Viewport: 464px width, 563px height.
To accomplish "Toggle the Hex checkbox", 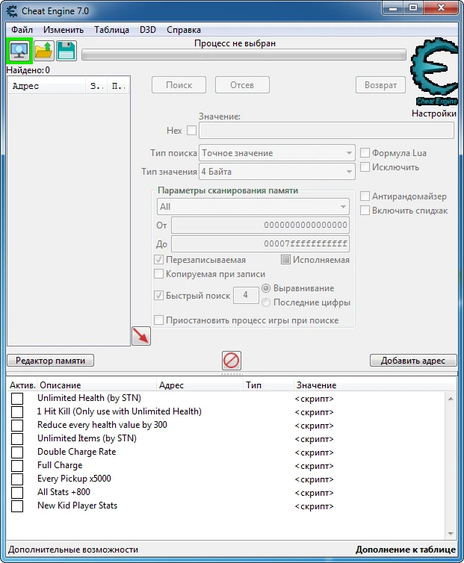I will [x=191, y=131].
